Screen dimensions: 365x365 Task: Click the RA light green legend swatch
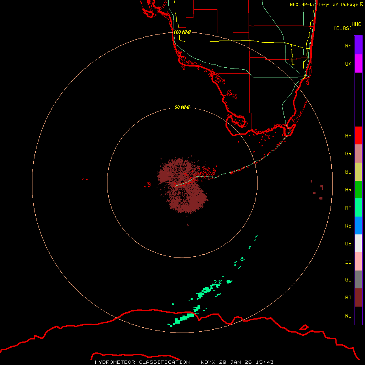358,208
